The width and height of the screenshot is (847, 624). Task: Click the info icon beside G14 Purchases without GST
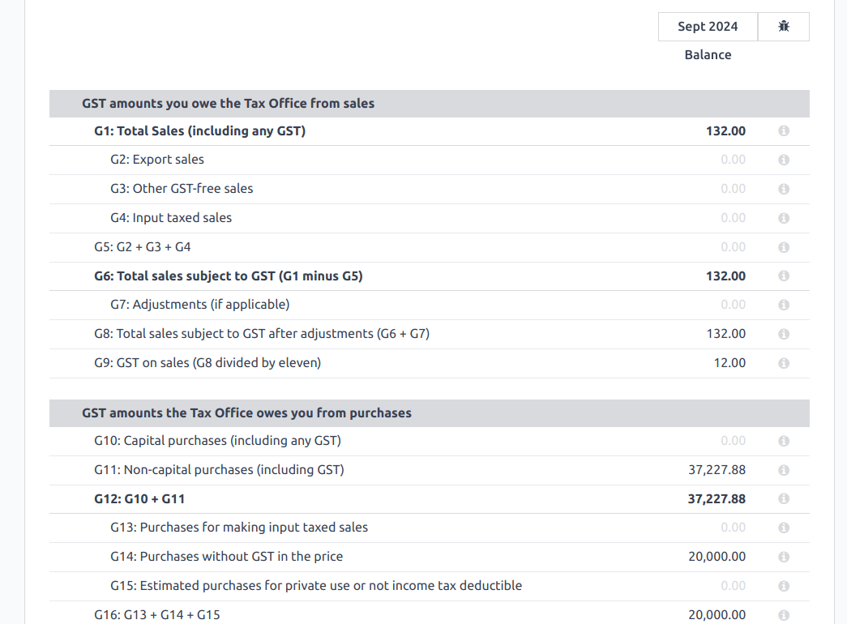[784, 557]
